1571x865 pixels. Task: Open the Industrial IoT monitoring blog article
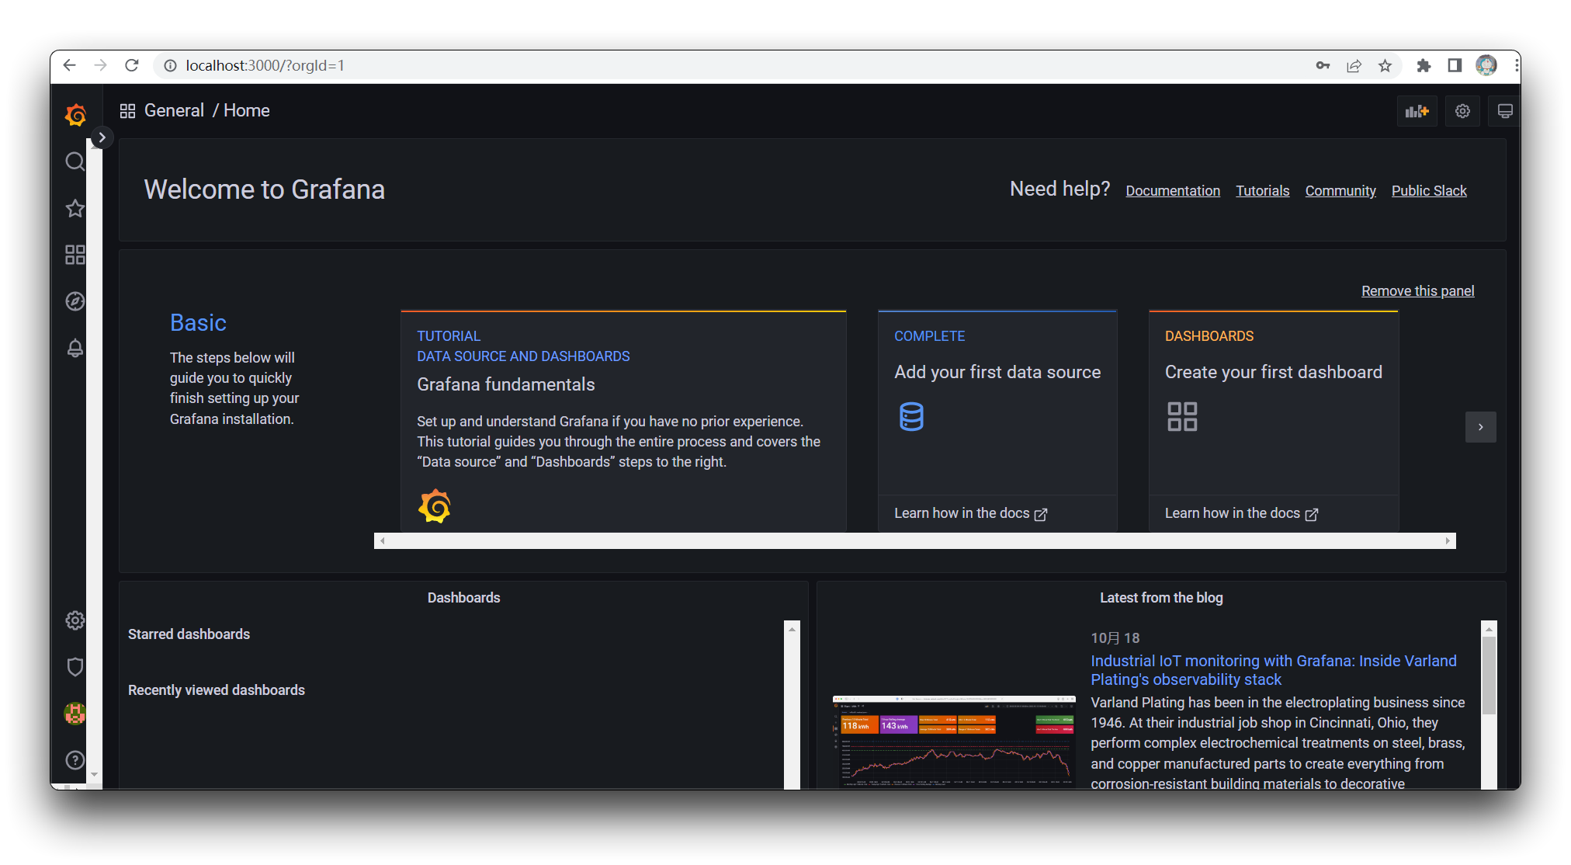tap(1273, 670)
